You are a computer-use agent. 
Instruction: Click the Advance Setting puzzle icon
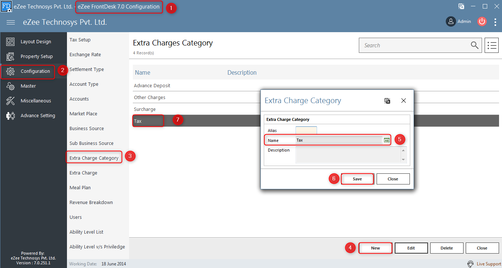pos(10,116)
